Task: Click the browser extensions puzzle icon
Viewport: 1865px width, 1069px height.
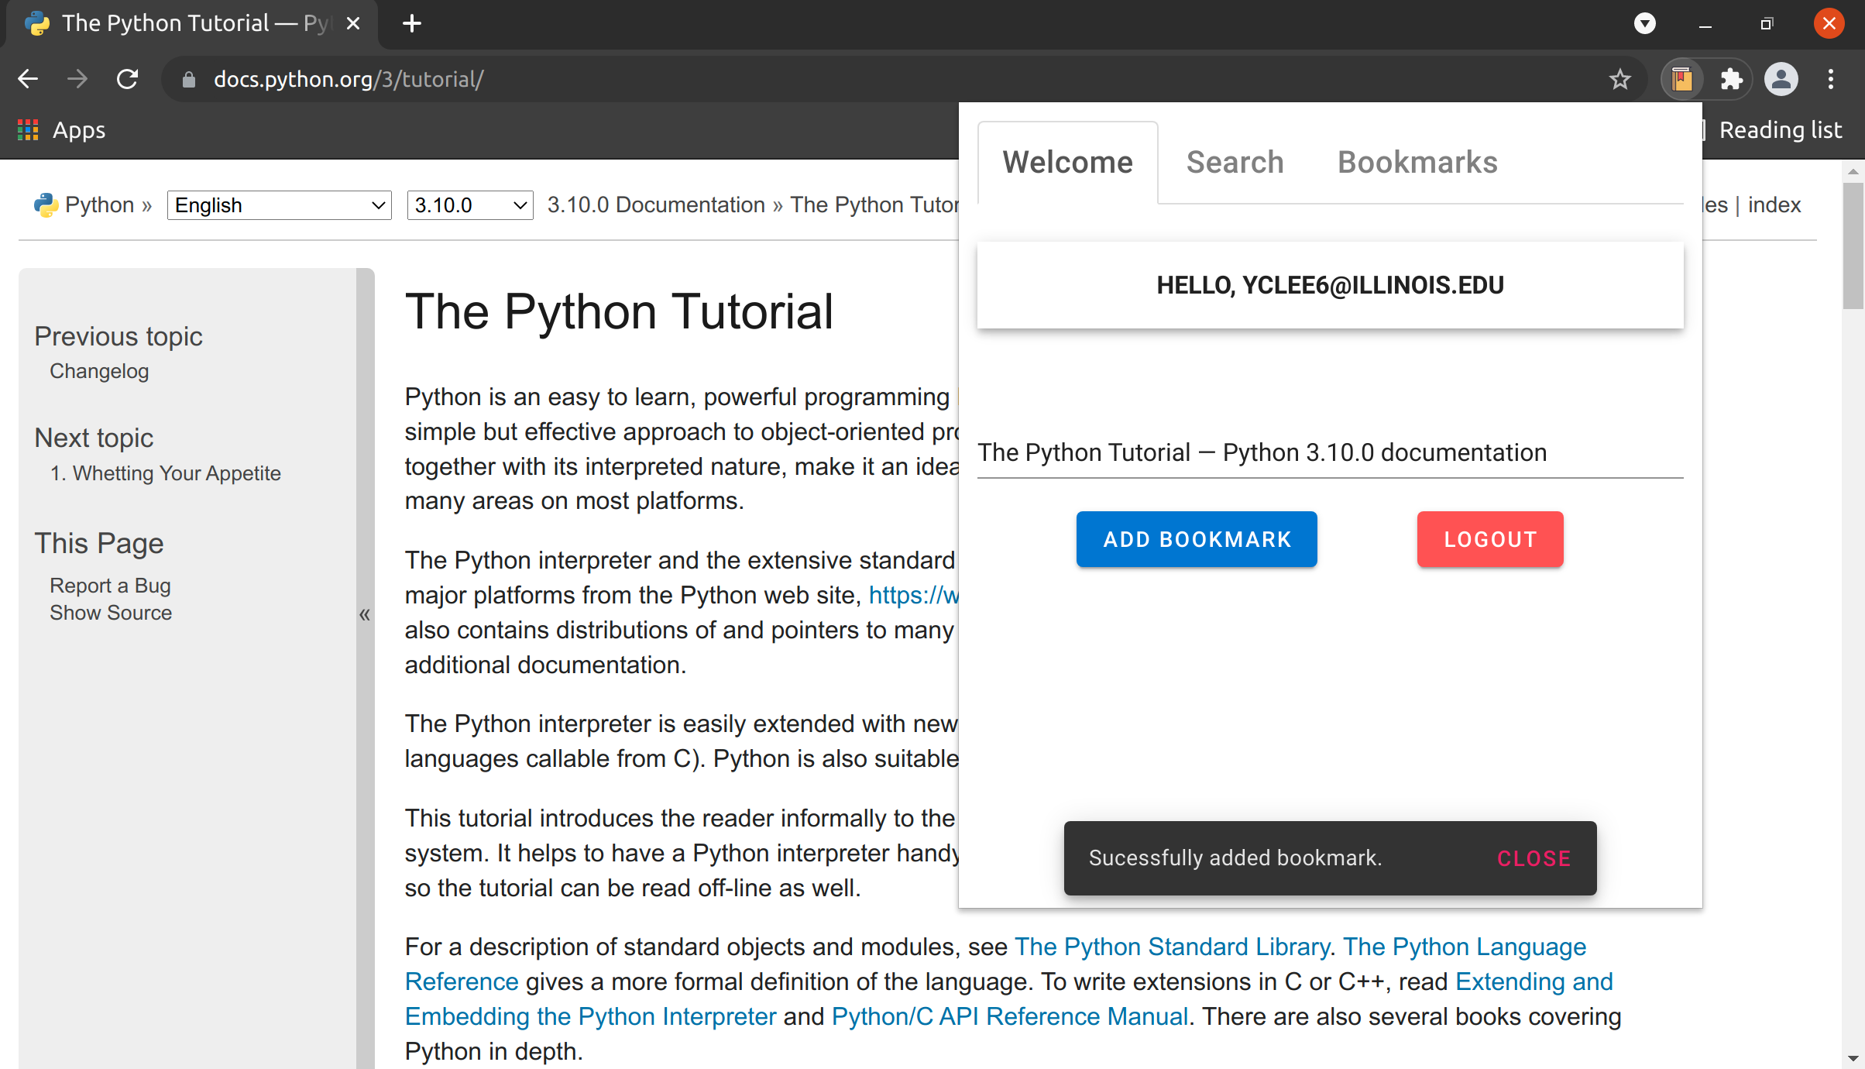Action: (x=1732, y=80)
